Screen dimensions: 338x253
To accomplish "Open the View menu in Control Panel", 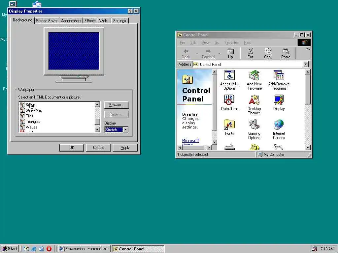I will tap(205, 42).
